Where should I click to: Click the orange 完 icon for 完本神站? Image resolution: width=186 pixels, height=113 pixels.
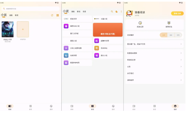[96, 48]
